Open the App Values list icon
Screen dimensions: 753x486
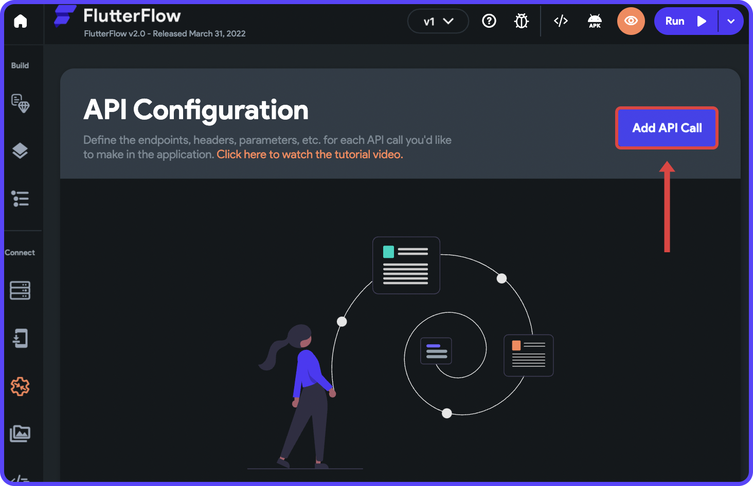tap(20, 199)
